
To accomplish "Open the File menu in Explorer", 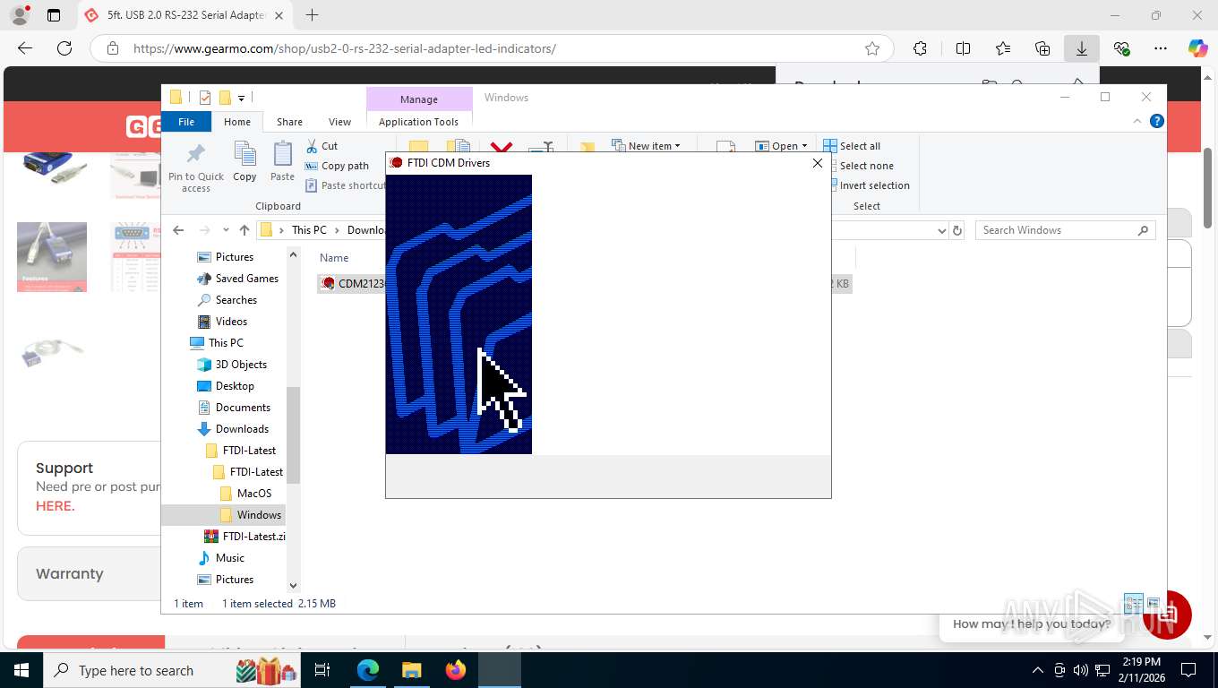I will coord(186,122).
